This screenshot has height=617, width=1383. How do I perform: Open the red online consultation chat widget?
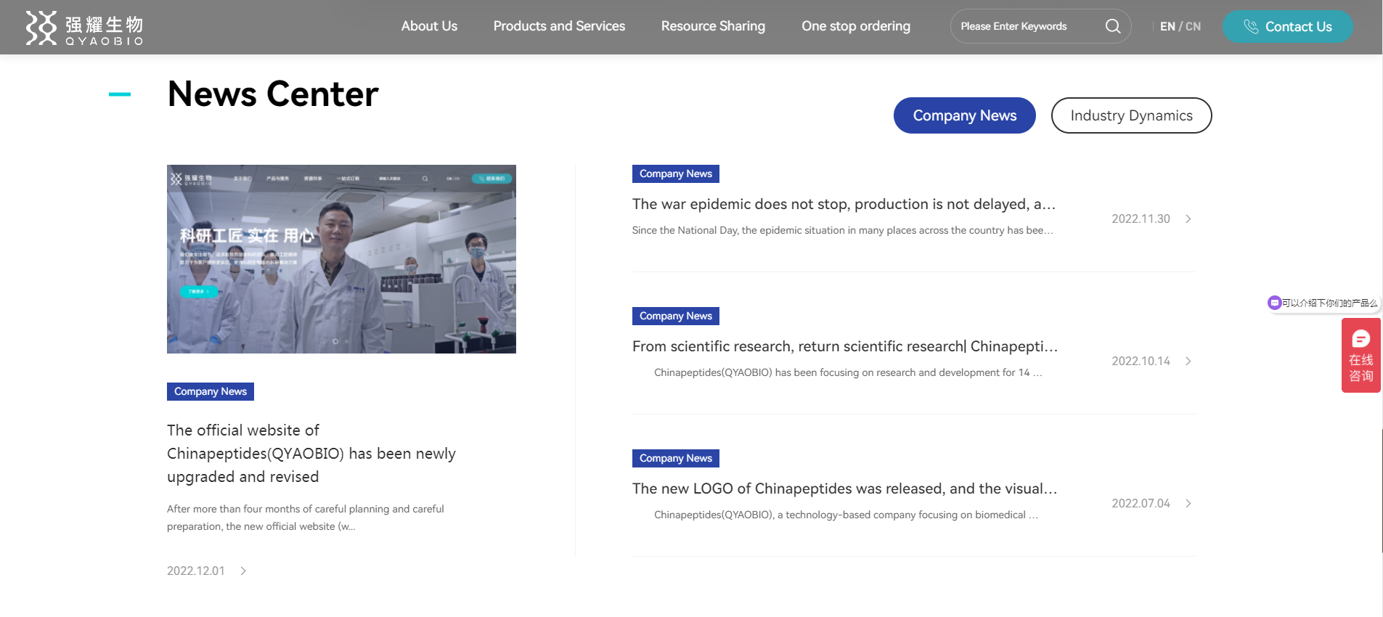[x=1360, y=356]
